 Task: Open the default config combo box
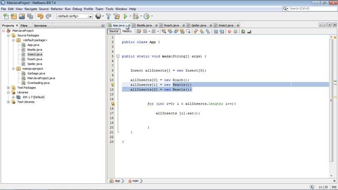coord(74,16)
